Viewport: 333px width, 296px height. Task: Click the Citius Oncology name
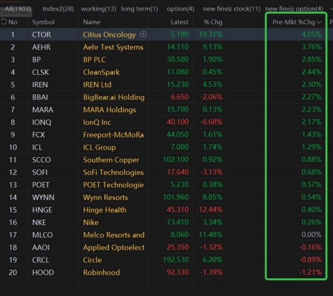click(x=109, y=35)
